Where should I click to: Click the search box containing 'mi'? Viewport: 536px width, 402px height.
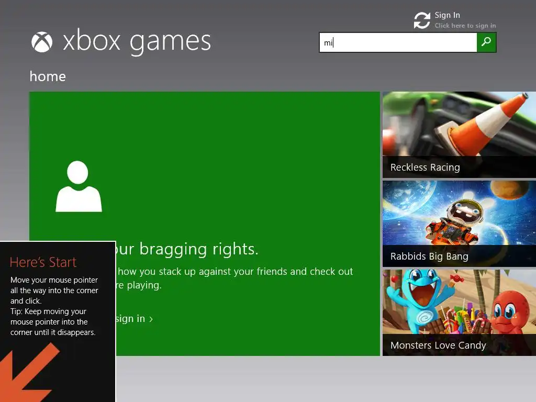pos(398,42)
